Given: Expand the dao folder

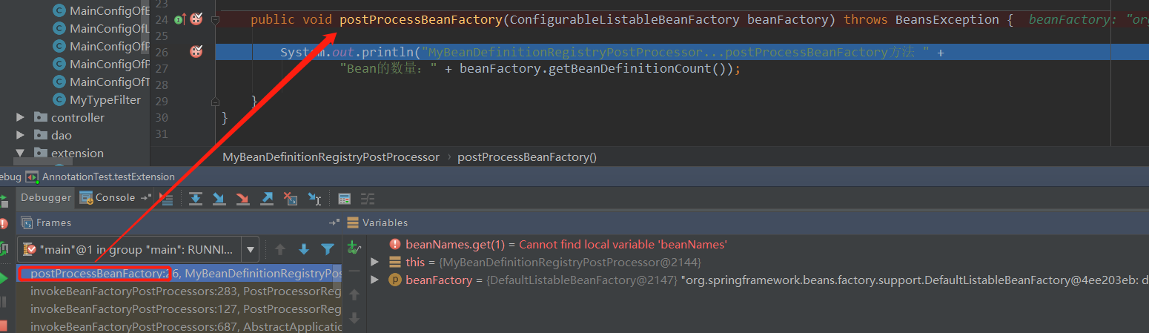Looking at the screenshot, I should (x=21, y=135).
